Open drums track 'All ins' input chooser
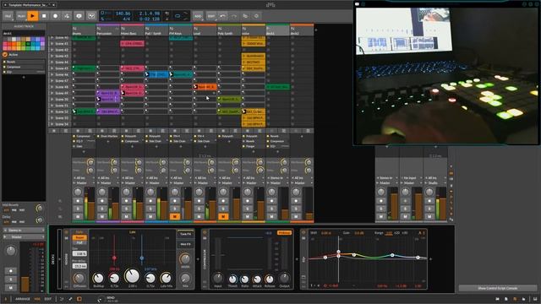The width and height of the screenshot is (541, 304). coord(84,178)
